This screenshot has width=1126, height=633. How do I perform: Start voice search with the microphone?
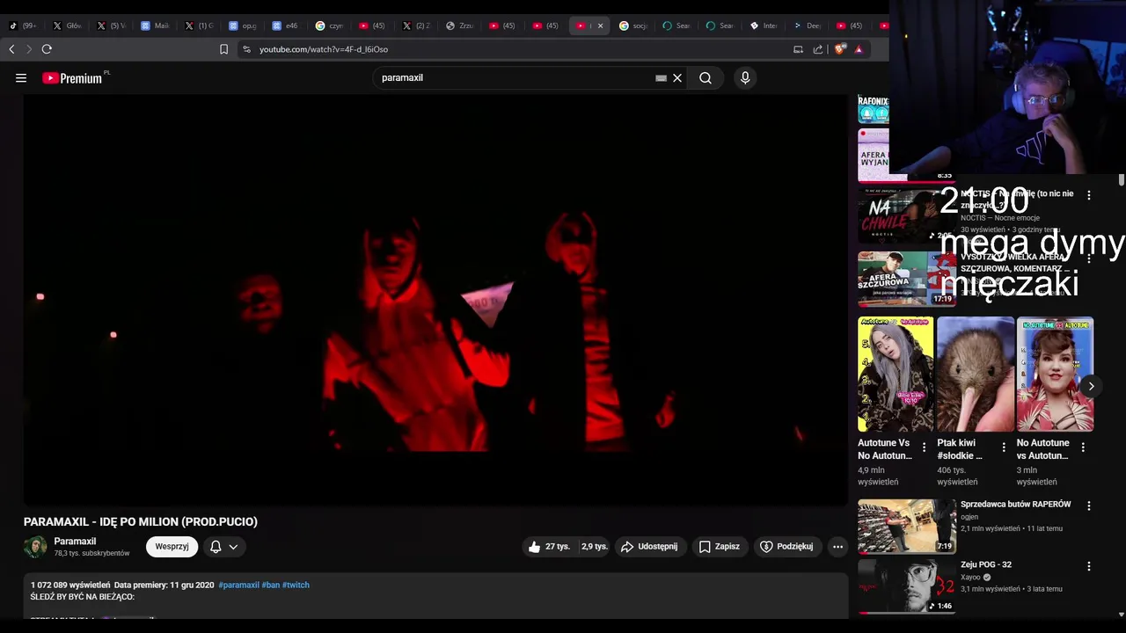[745, 78]
